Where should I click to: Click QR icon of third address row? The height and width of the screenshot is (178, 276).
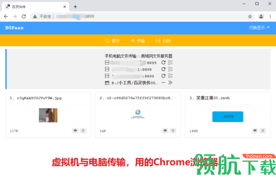(107, 76)
